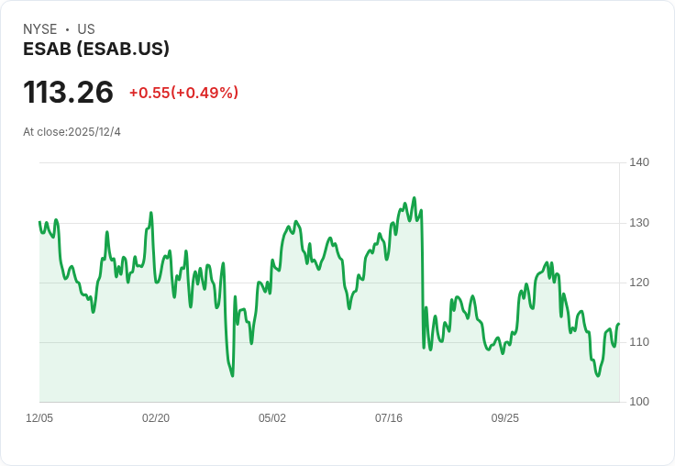The width and height of the screenshot is (675, 466).
Task: Click the 05/02 date on time axis
Action: [272, 418]
